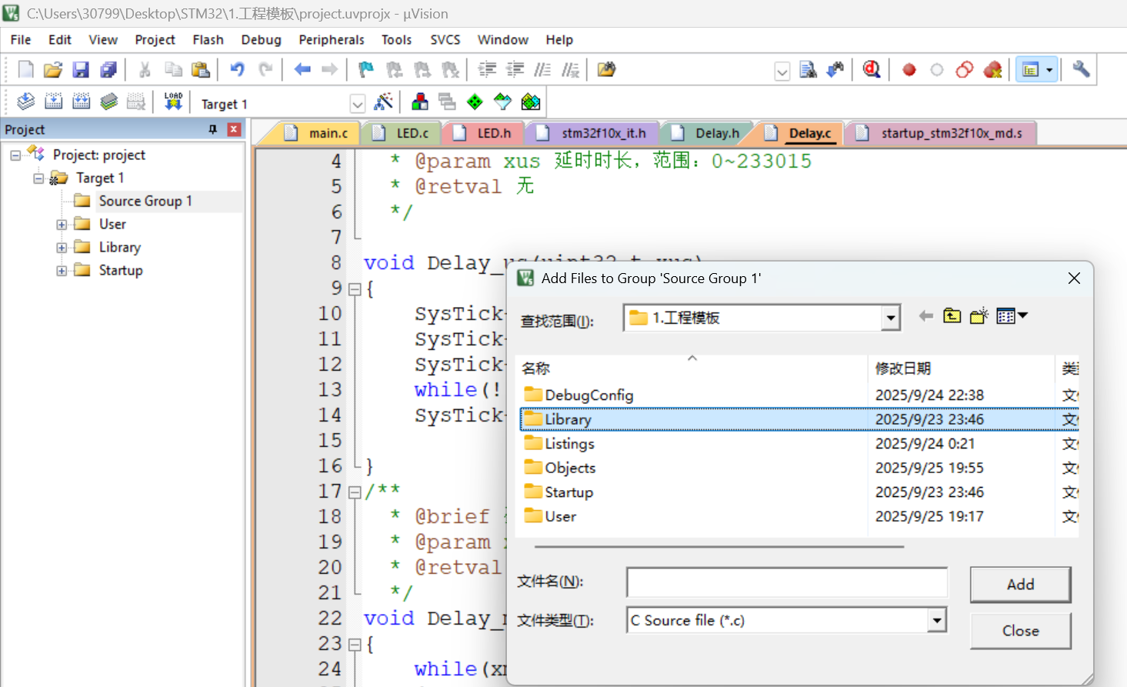This screenshot has width=1127, height=687.
Task: Click the horizontal scrollbar in file list
Action: (719, 547)
